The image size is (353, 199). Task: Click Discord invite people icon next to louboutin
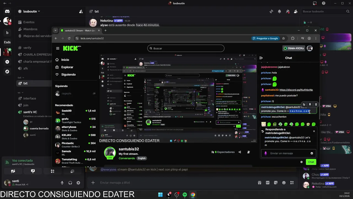pyautogui.click(x=81, y=12)
